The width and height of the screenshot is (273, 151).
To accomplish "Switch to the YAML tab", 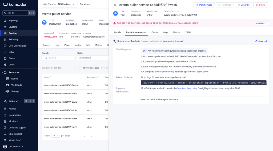I will coord(188,32).
